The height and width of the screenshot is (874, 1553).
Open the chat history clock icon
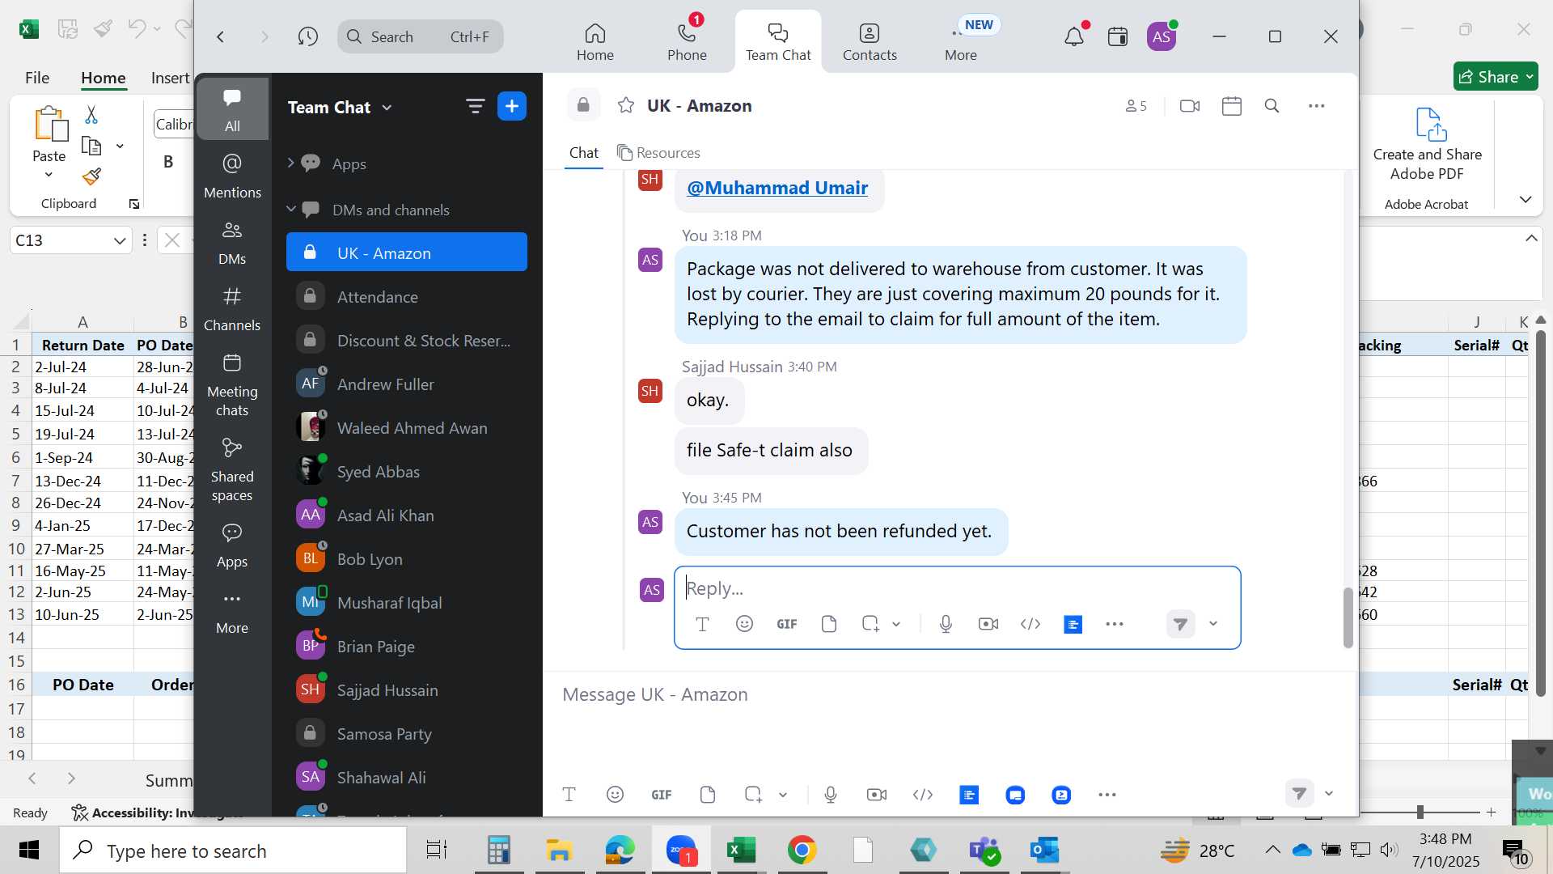click(x=307, y=36)
